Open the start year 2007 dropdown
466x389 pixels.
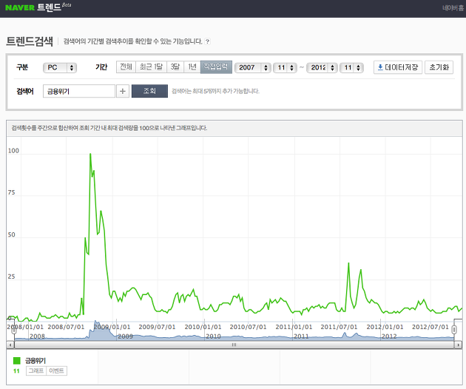[x=253, y=68]
